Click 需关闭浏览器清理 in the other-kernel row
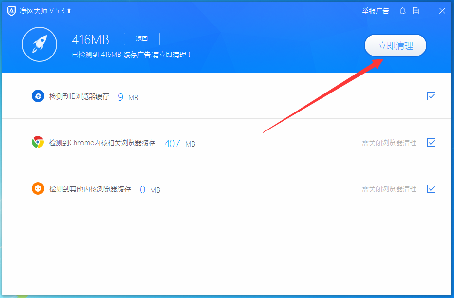Viewport: 454px width, 298px height. coord(390,189)
